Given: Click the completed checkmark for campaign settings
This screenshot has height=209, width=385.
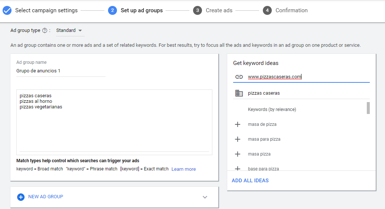Looking at the screenshot, I should [x=7, y=10].
